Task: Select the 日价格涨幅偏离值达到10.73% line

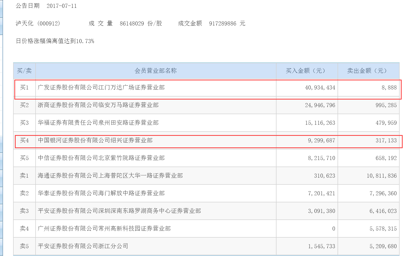Action: click(x=55, y=41)
